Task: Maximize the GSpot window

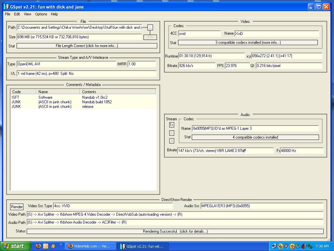Action: (319, 7)
